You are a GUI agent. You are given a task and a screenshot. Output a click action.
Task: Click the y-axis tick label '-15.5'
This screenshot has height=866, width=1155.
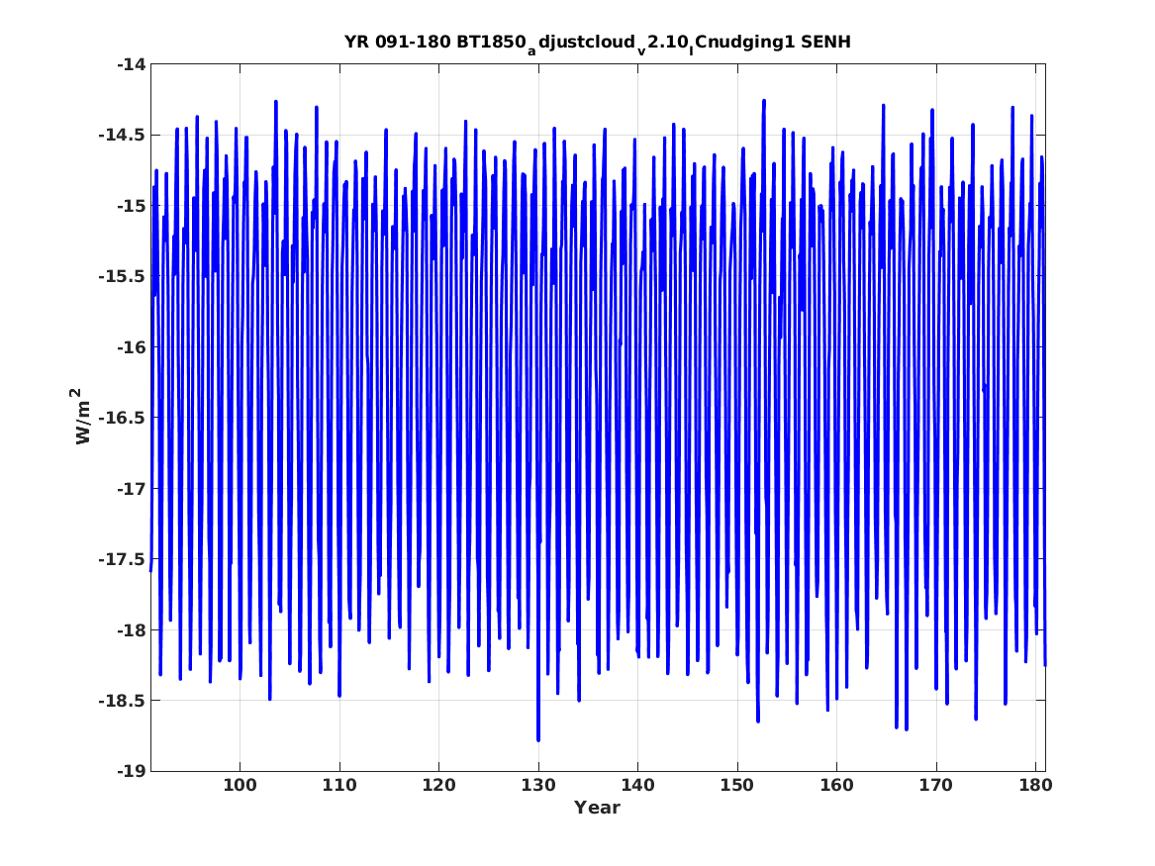pos(122,277)
